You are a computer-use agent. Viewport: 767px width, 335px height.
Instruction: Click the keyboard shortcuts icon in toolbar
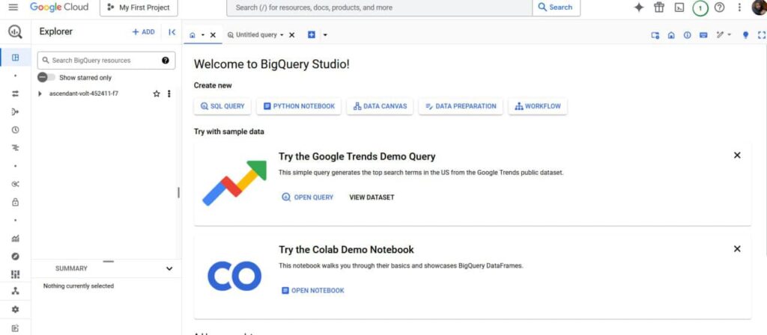[703, 35]
